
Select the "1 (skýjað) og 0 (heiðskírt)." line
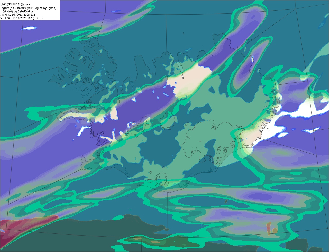point(17,11)
